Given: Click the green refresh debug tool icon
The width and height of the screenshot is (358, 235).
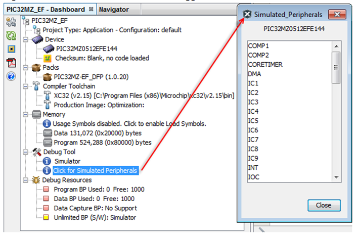Looking at the screenshot, I should (11, 35).
